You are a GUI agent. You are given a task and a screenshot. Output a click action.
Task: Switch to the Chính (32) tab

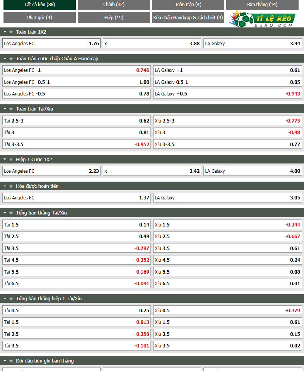point(114,5)
